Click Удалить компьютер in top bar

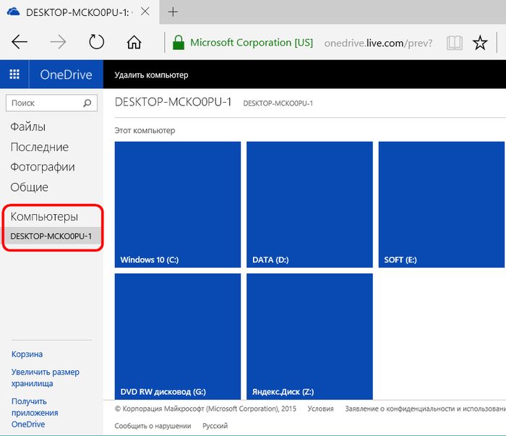151,75
